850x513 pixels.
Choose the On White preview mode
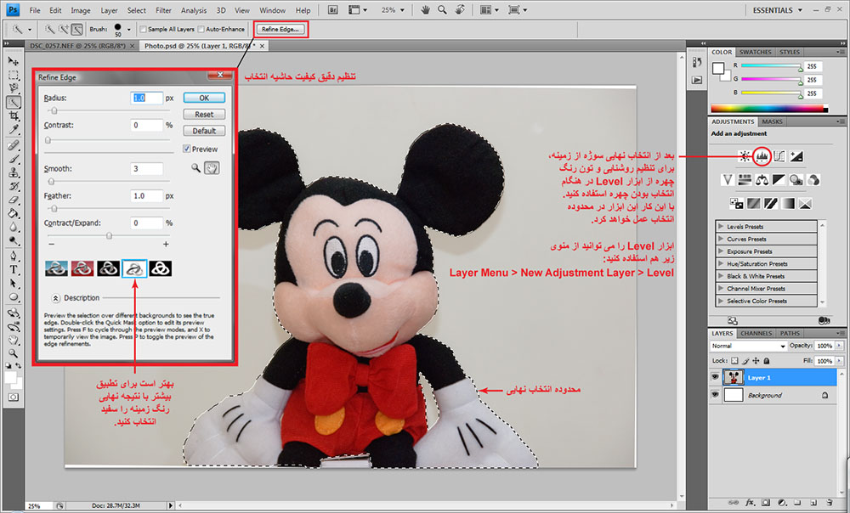pos(134,268)
